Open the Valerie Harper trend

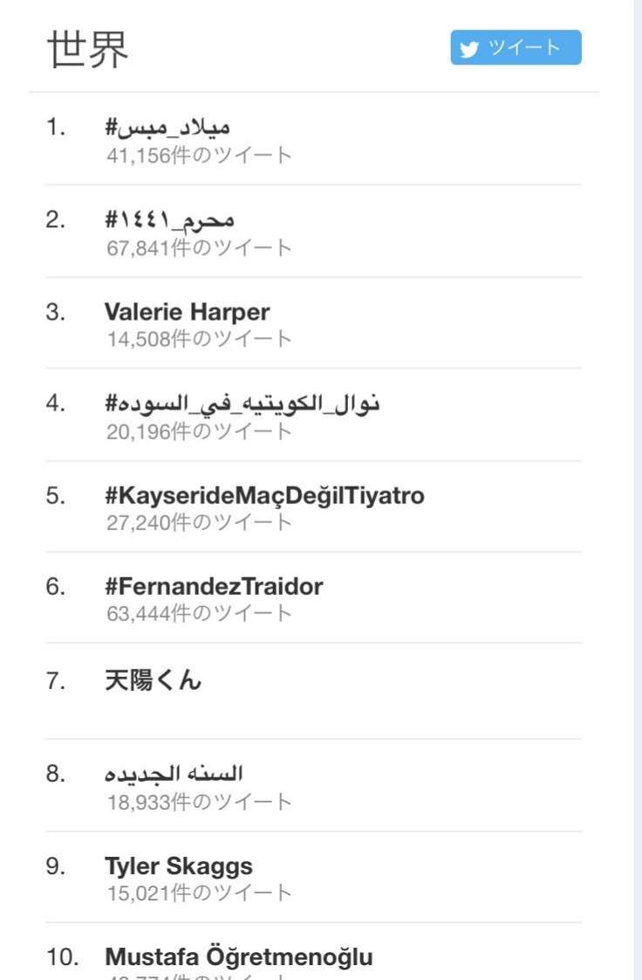tap(188, 311)
